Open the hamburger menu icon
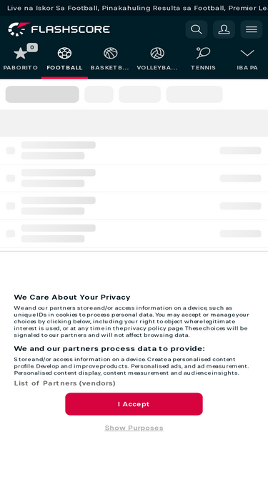Viewport: 268px width, 477px height. click(x=252, y=29)
